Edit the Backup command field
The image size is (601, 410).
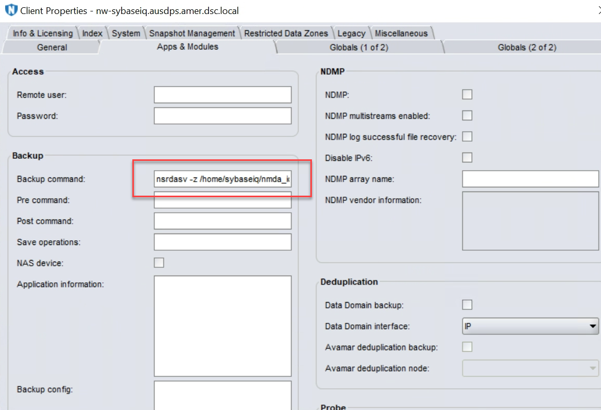click(222, 179)
